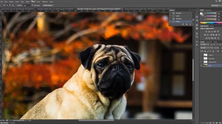Select the highlighted Lasso history state

click(x=181, y=21)
